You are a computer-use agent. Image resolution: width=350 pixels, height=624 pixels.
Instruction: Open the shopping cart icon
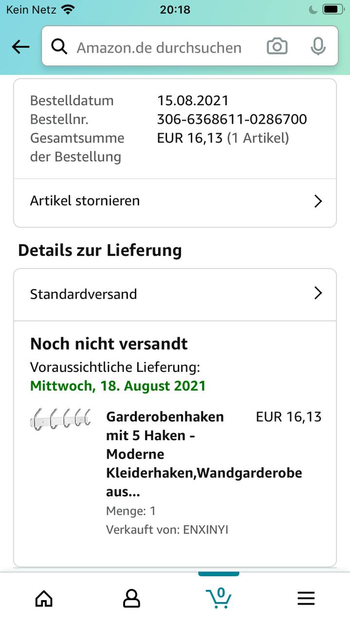pos(219,598)
